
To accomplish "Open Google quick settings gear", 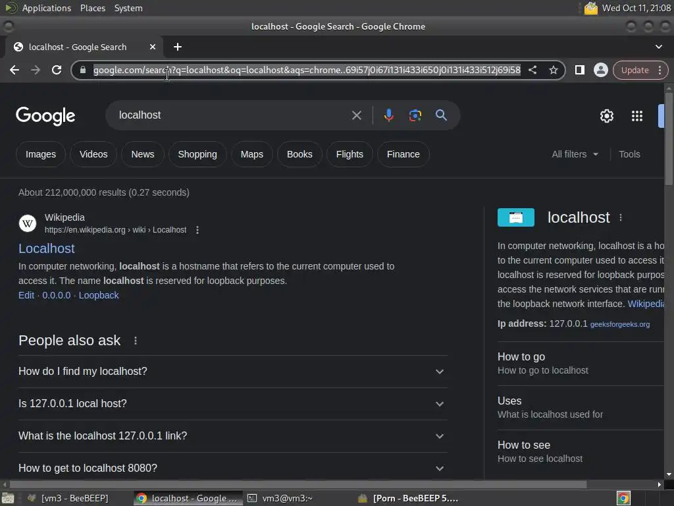I will [606, 116].
